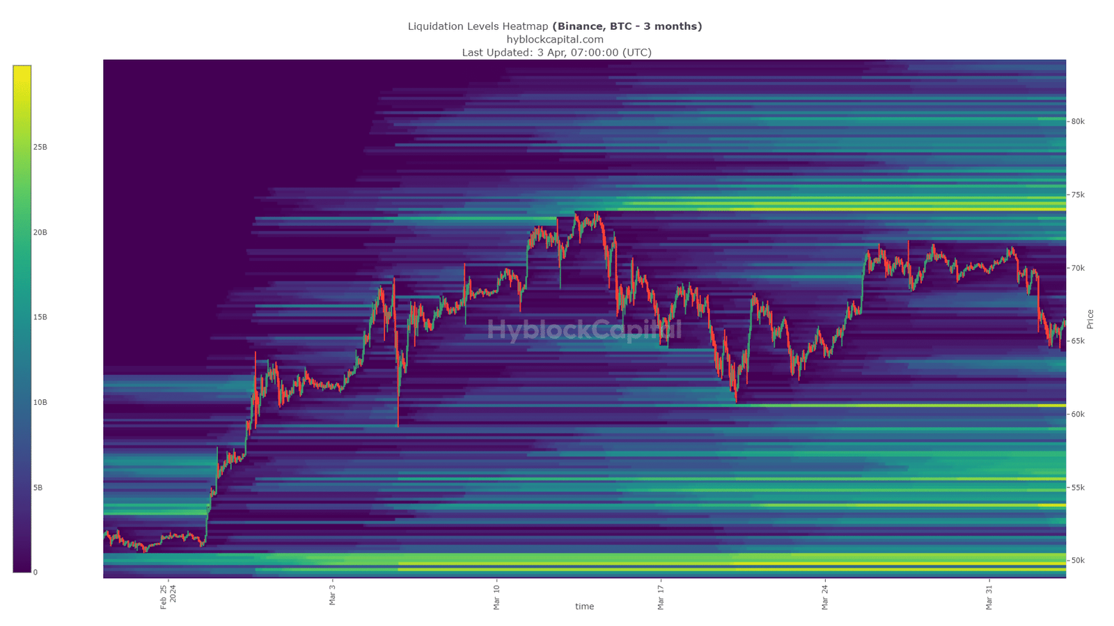
Task: Click the 20B label on the color scale
Action: point(40,232)
